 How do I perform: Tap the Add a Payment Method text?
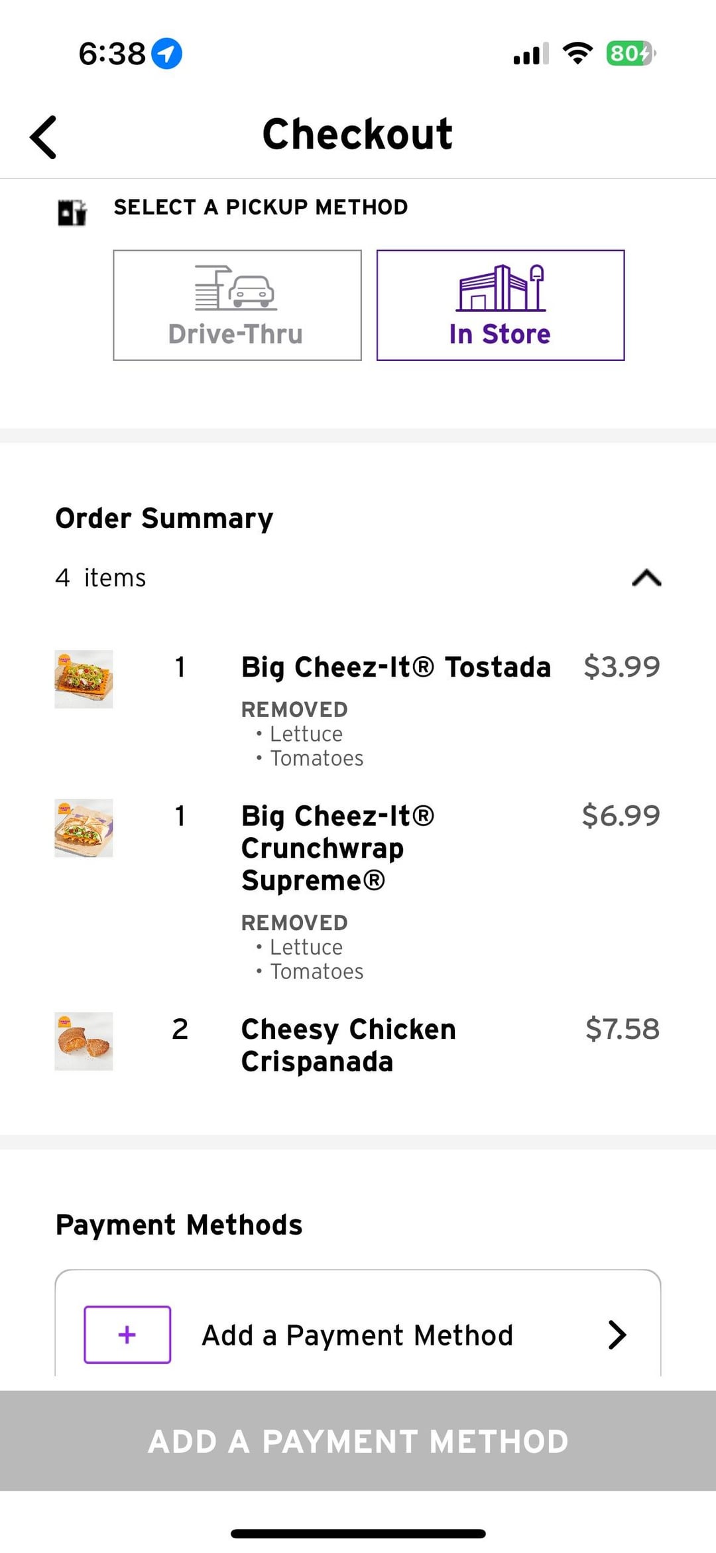click(x=357, y=1335)
